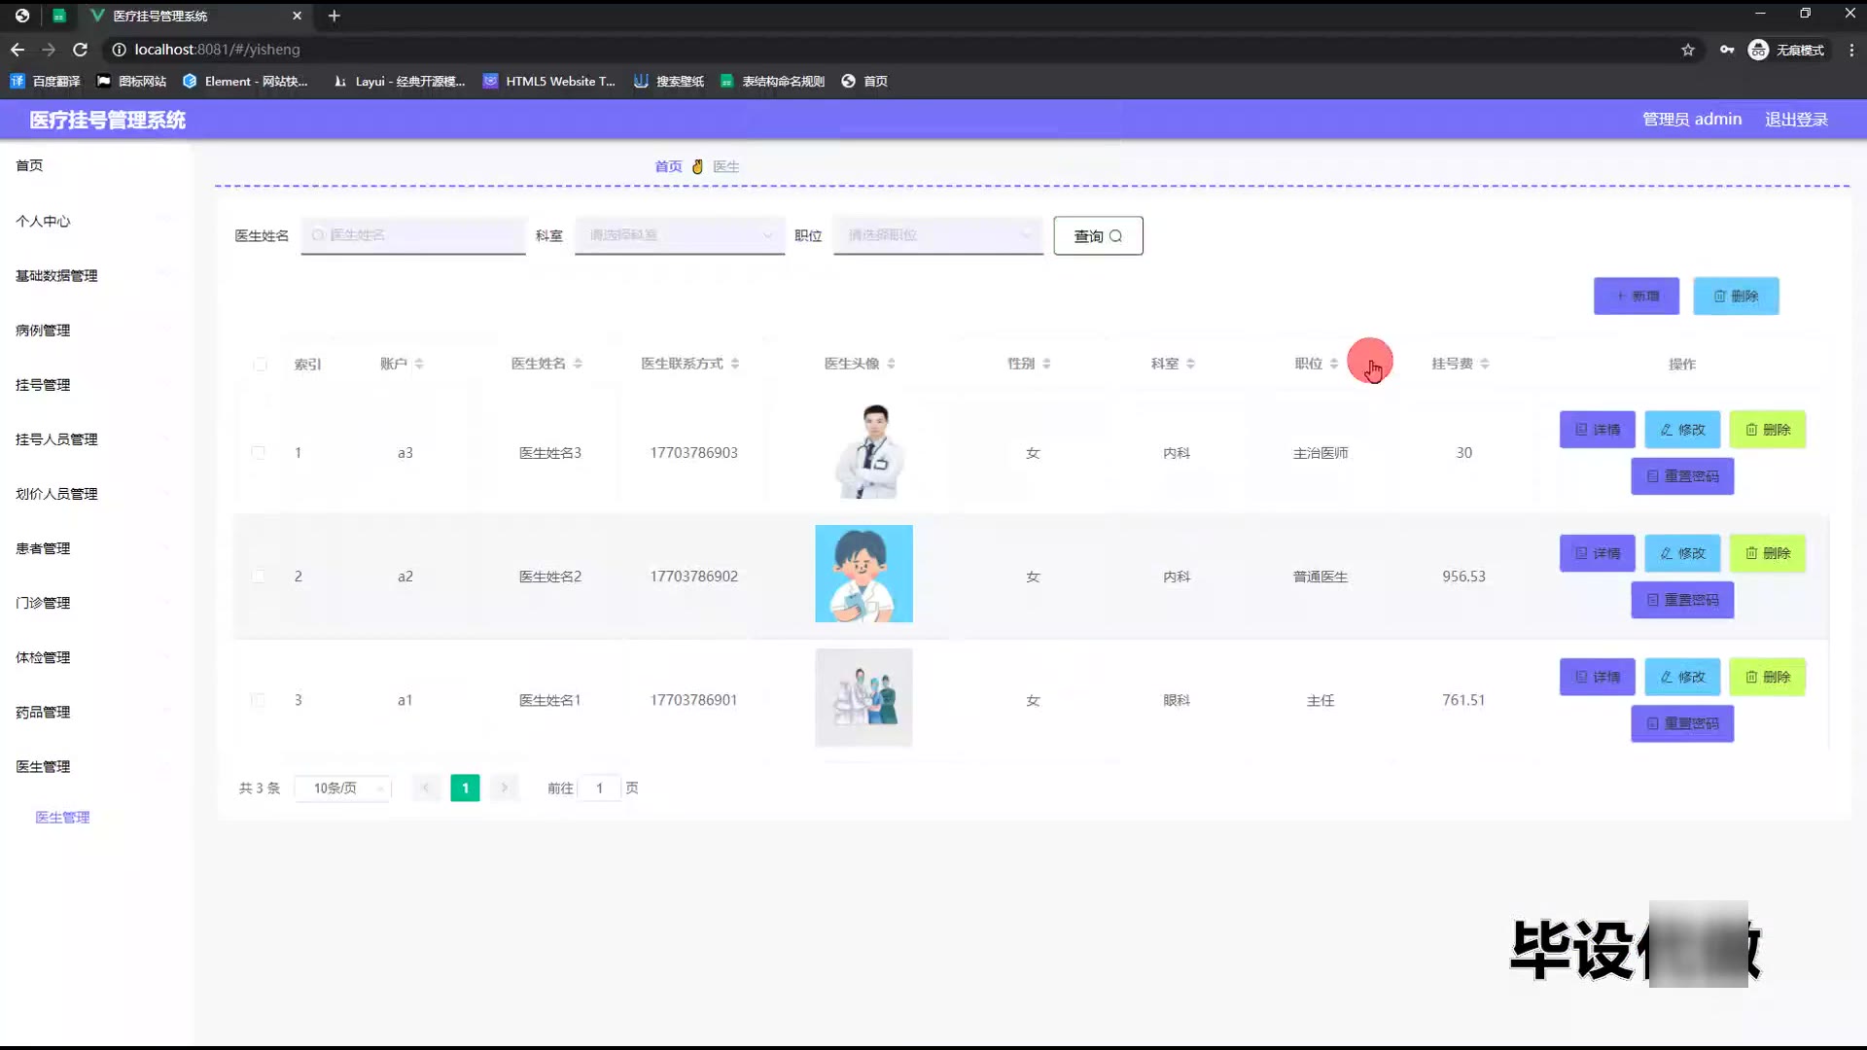The image size is (1867, 1050).
Task: Bookmark page with star icon
Action: tap(1688, 50)
